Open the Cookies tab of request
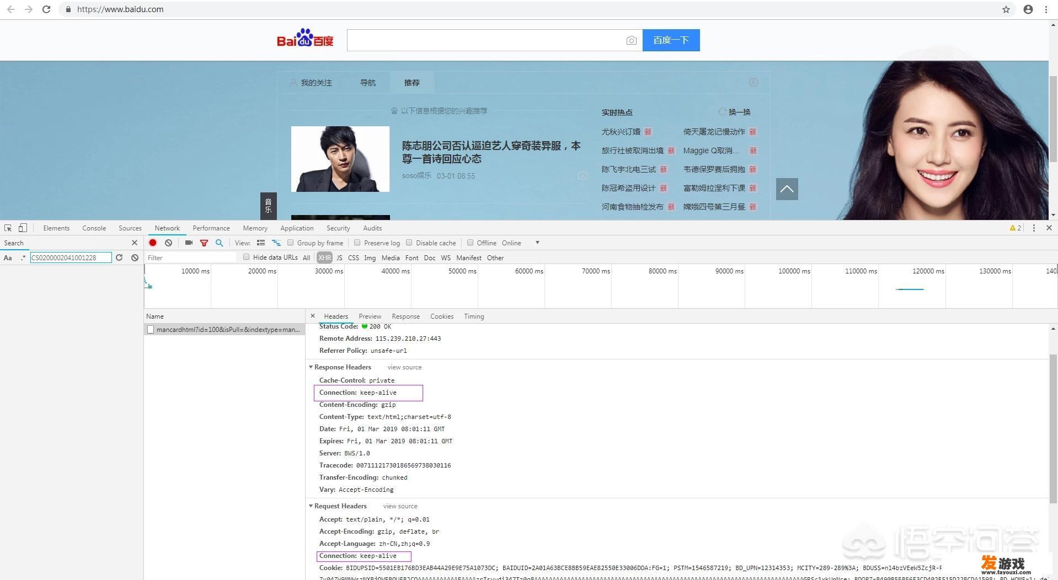This screenshot has width=1058, height=580. (442, 316)
